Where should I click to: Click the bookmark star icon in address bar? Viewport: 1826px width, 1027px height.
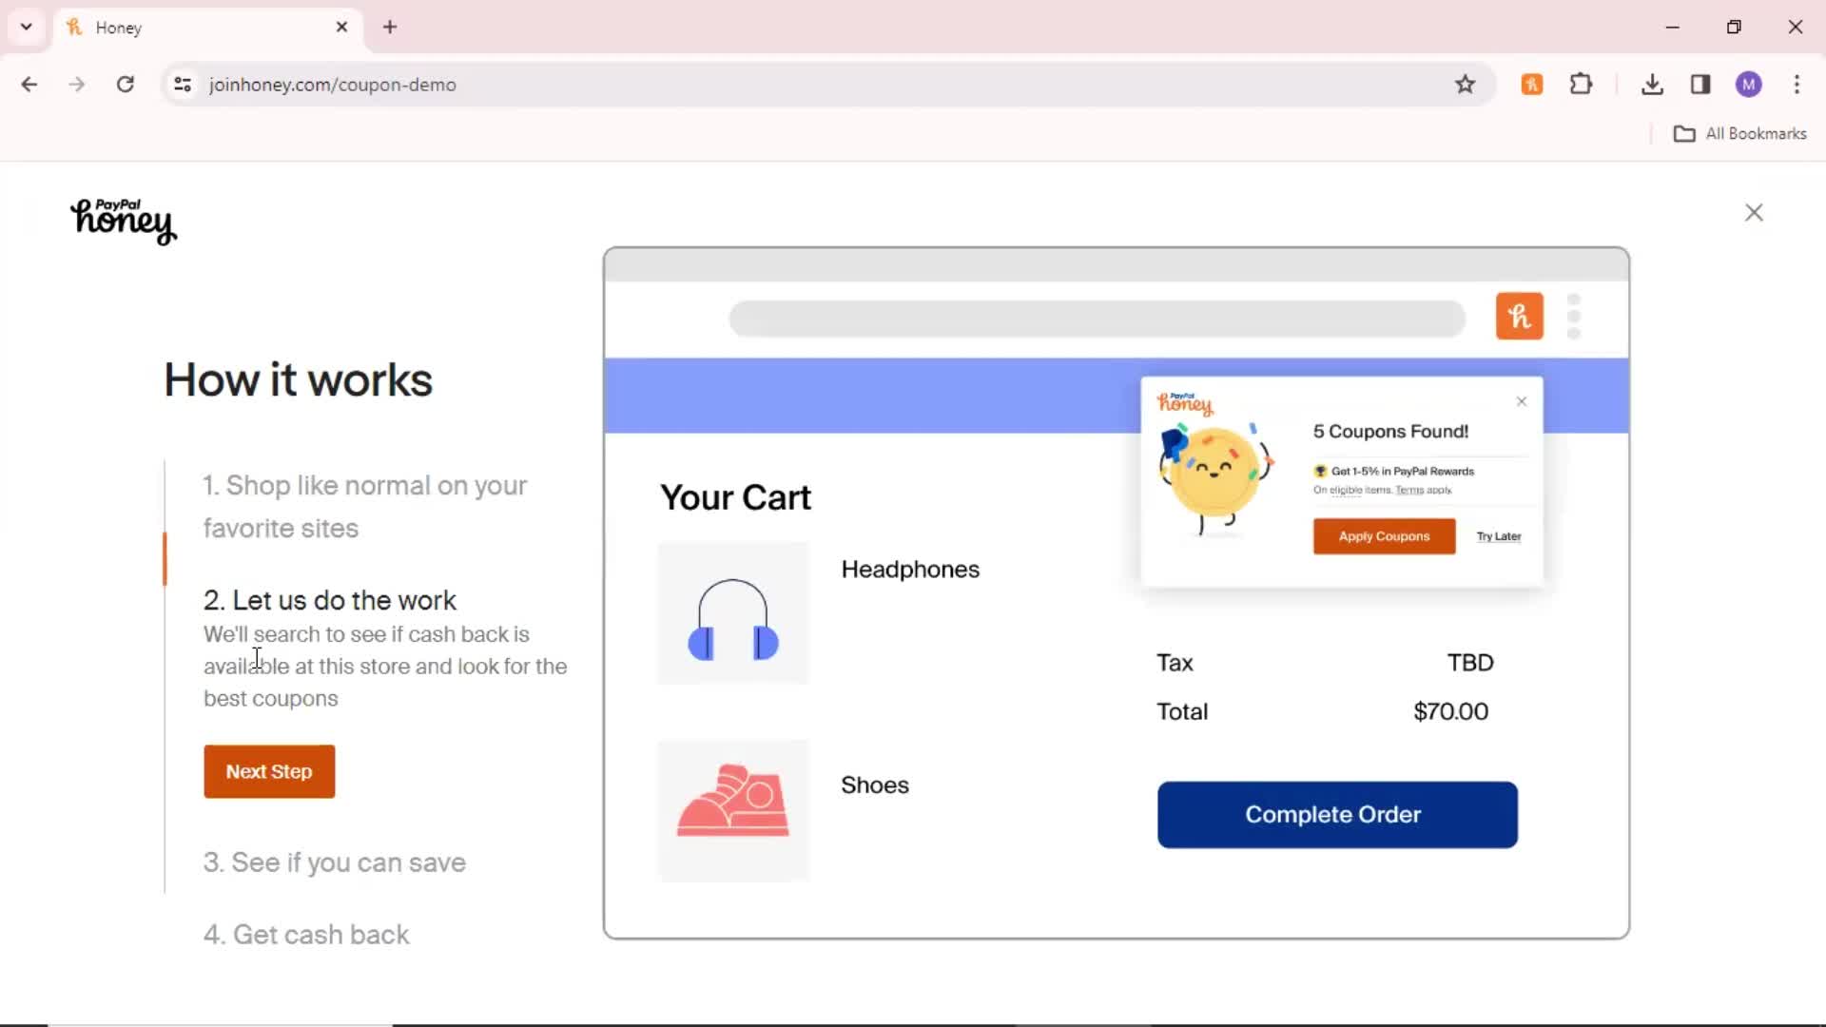[x=1467, y=84]
